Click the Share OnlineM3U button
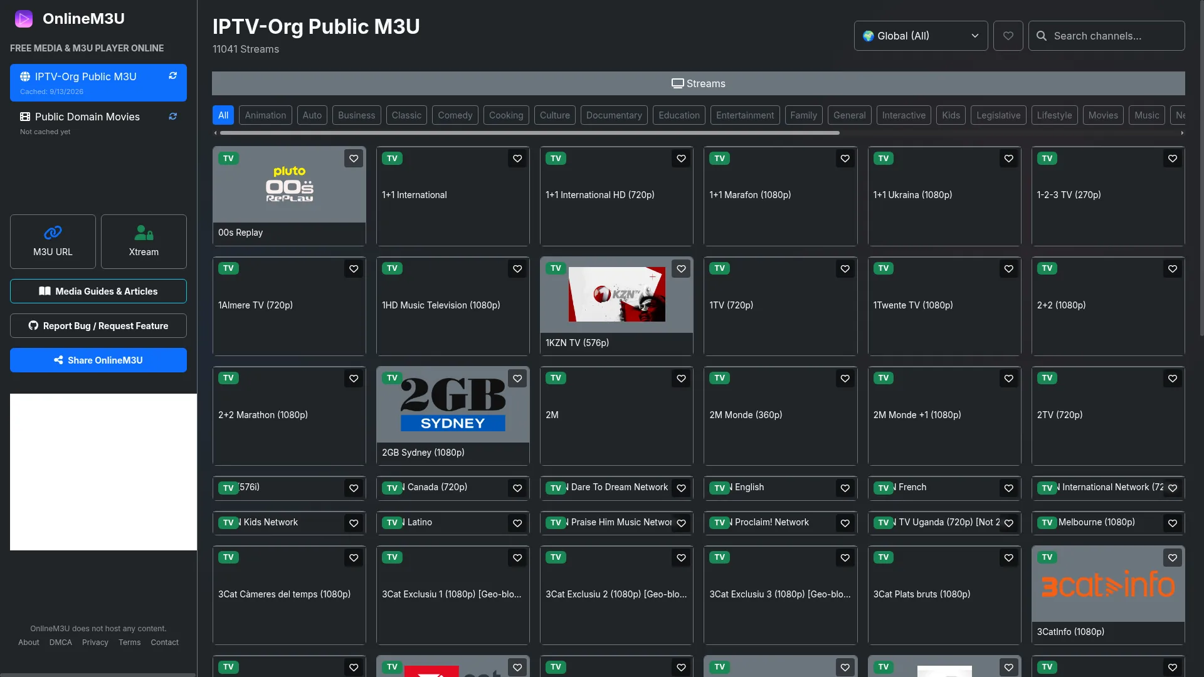The image size is (1204, 677). [98, 360]
